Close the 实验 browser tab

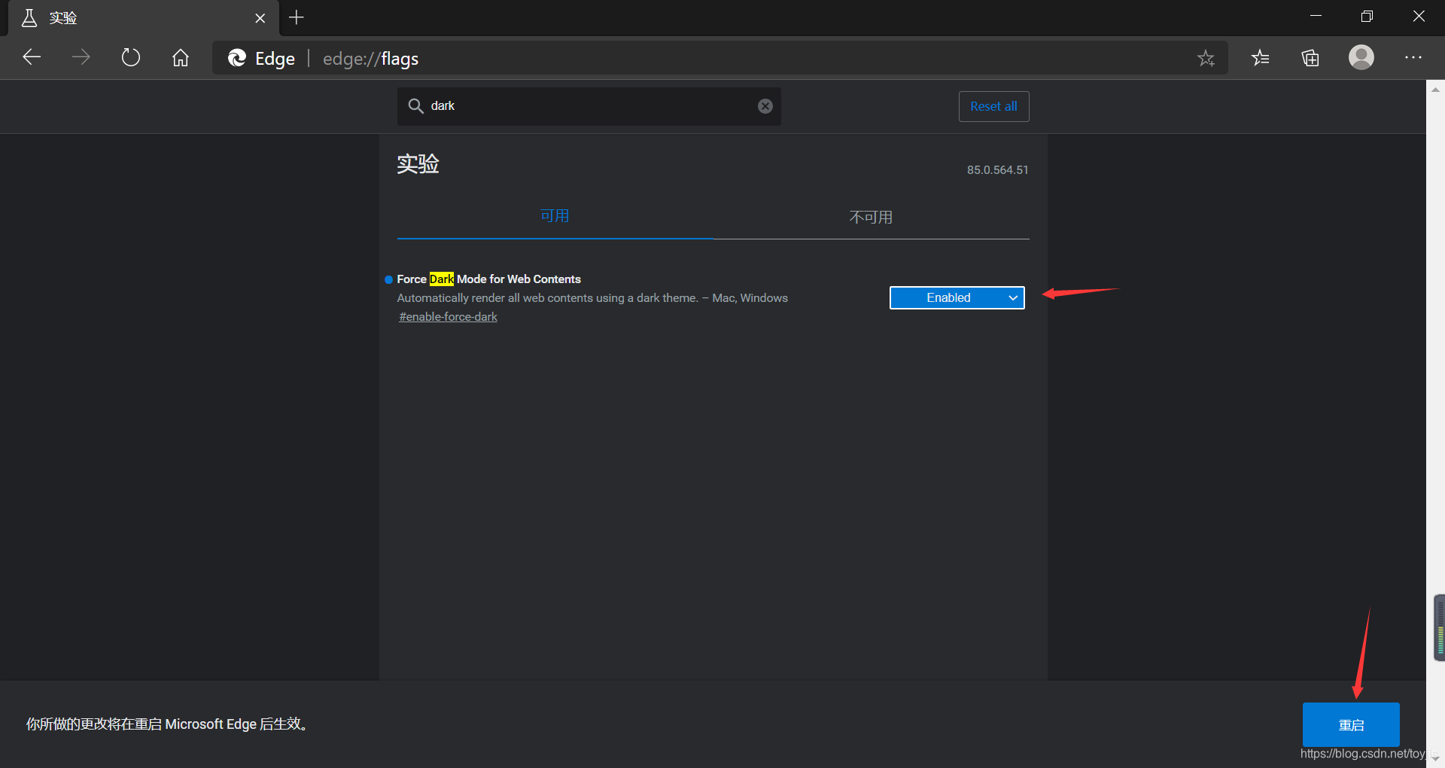(x=260, y=18)
